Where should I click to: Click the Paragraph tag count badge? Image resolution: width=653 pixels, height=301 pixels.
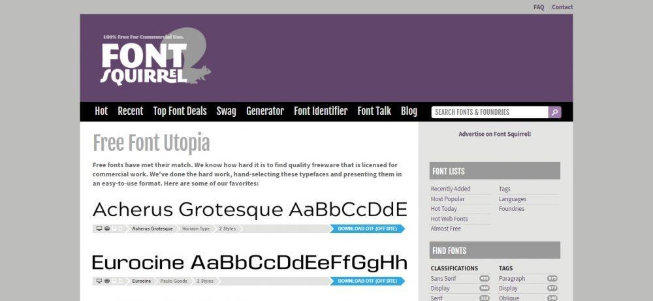point(552,279)
